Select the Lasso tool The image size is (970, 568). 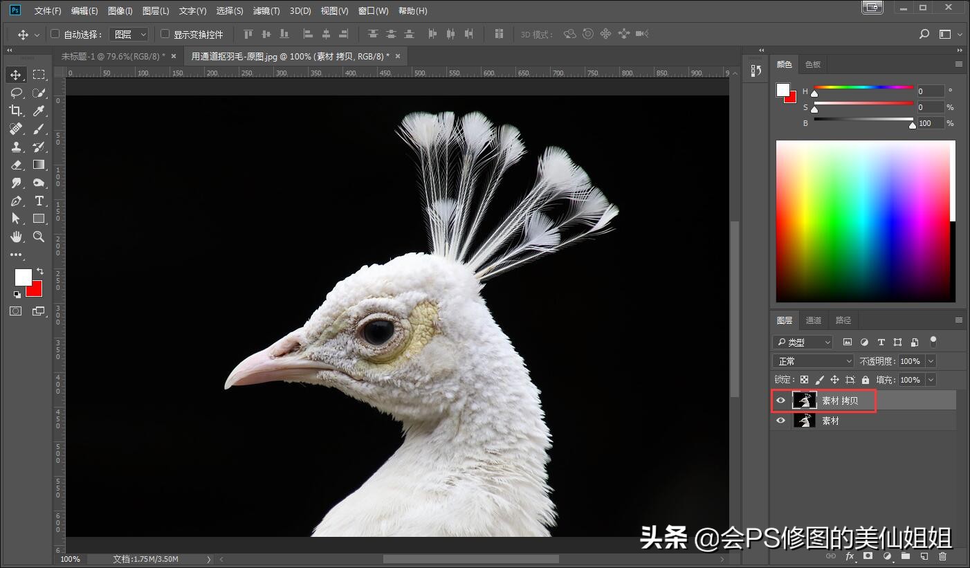click(x=16, y=93)
